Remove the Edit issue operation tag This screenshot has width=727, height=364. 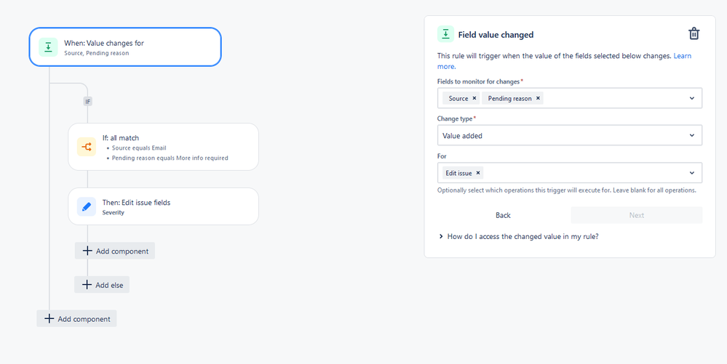(x=478, y=173)
